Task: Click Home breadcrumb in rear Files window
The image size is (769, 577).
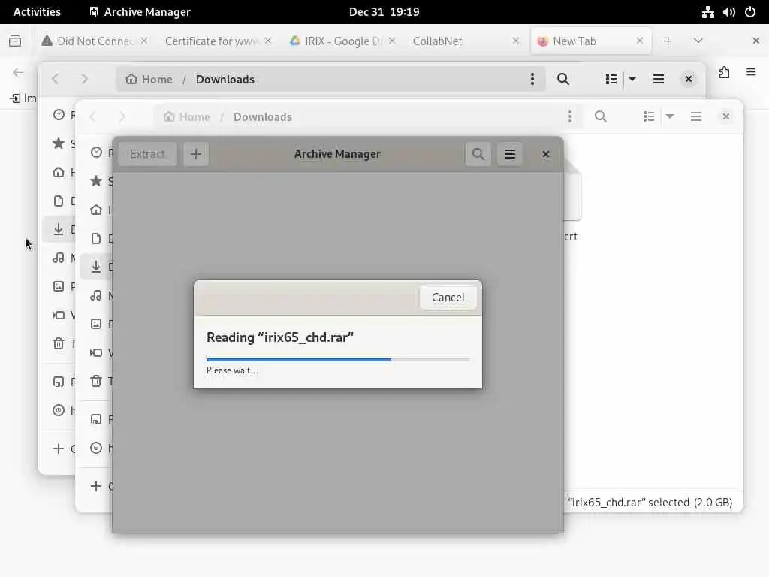Action: [x=149, y=79]
